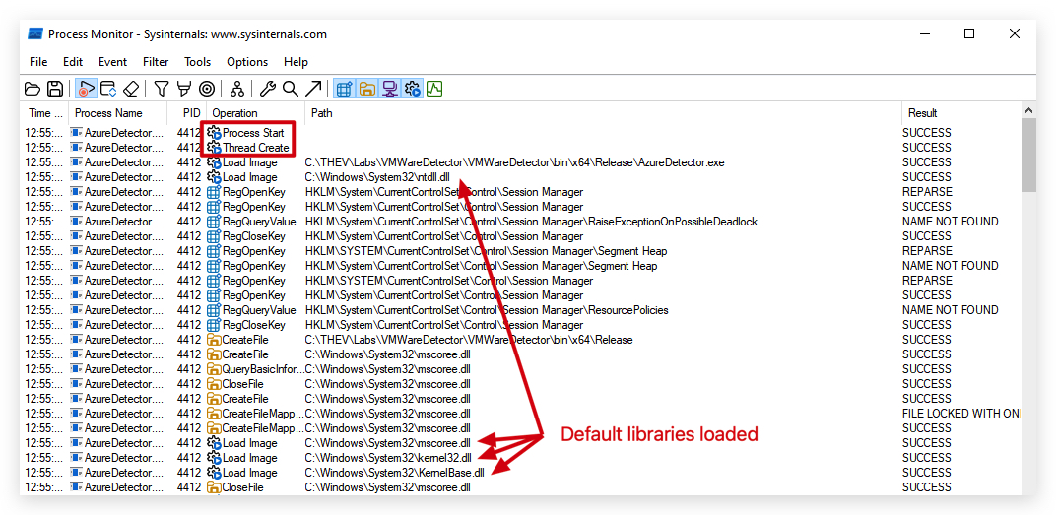Click the bin\x64\Release CreateFile path
The height and width of the screenshot is (515, 1056).
[469, 340]
